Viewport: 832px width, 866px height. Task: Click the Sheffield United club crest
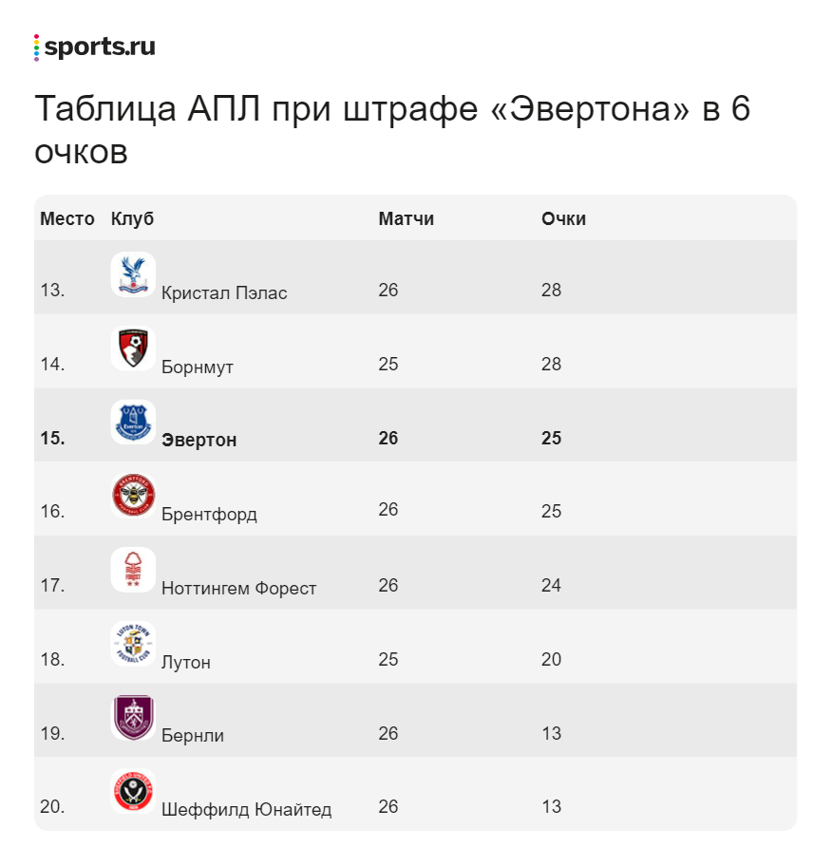pyautogui.click(x=133, y=791)
